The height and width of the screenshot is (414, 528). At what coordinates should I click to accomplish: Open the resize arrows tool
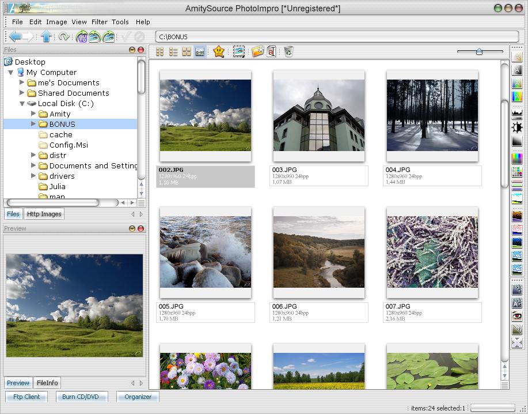[x=517, y=343]
